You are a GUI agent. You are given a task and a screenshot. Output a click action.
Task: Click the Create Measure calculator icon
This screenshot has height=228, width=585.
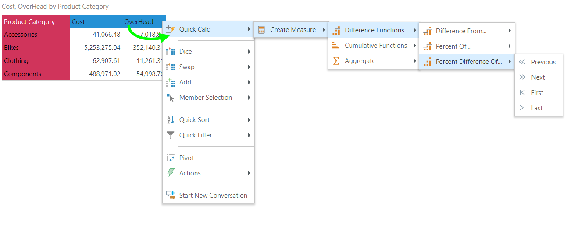click(261, 30)
